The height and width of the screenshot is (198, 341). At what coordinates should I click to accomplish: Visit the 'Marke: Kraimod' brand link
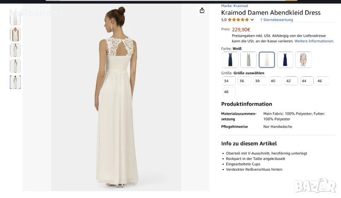[234, 6]
